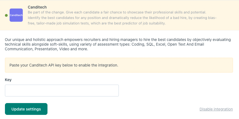
Task: Click the 'Be part of the change' tagline
Action: point(117,12)
